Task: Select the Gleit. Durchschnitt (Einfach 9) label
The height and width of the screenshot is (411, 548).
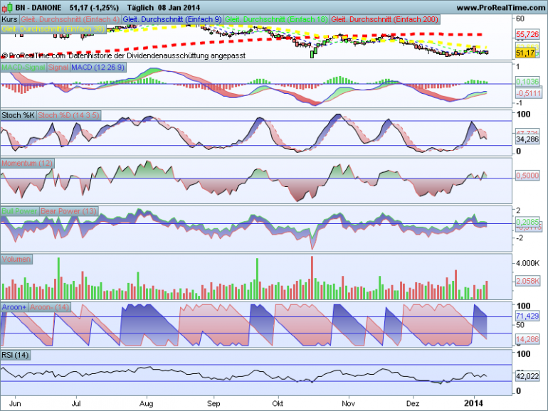Action: [x=172, y=20]
